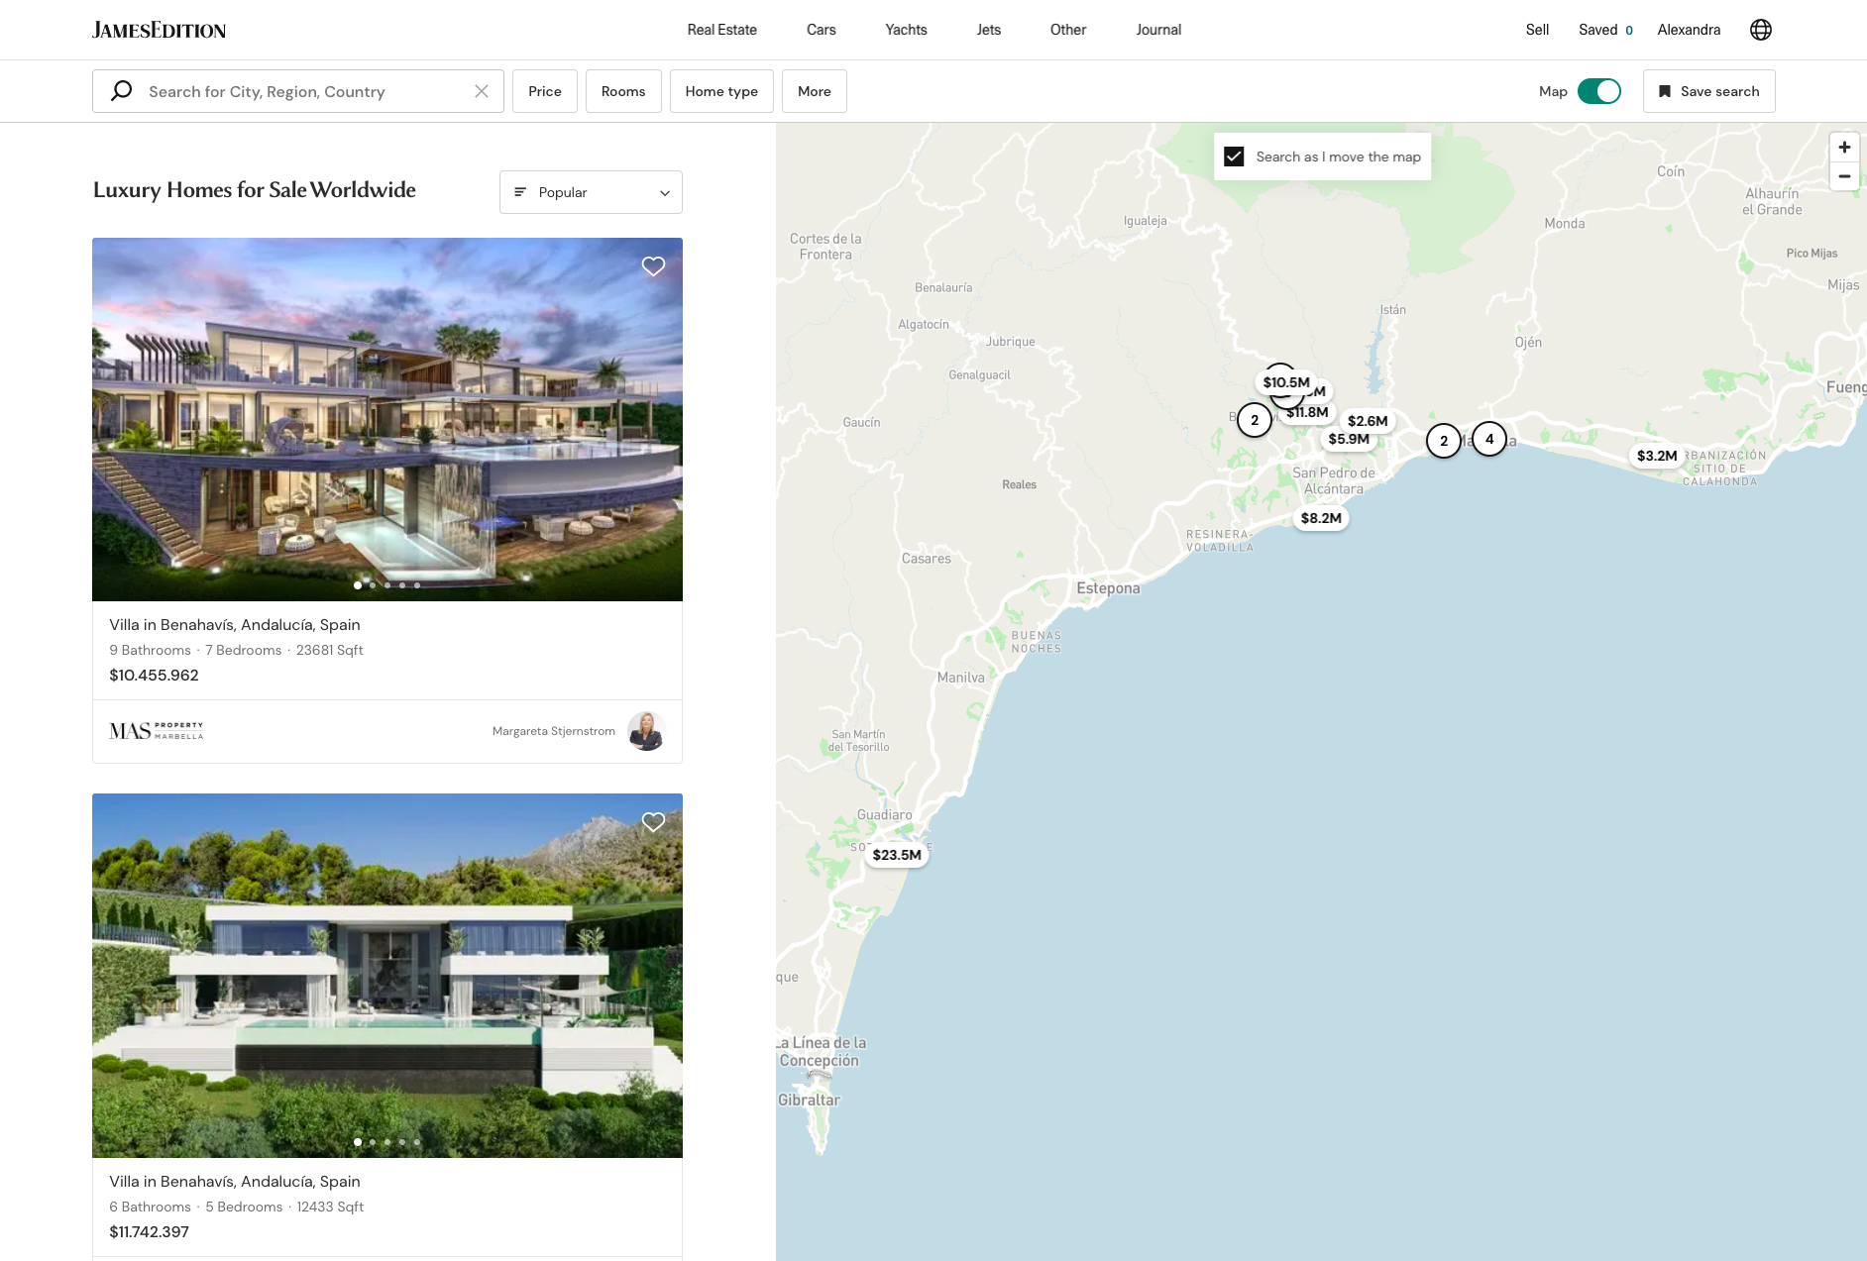Click Estepona label on the map
This screenshot has height=1261, width=1867.
1108,588
